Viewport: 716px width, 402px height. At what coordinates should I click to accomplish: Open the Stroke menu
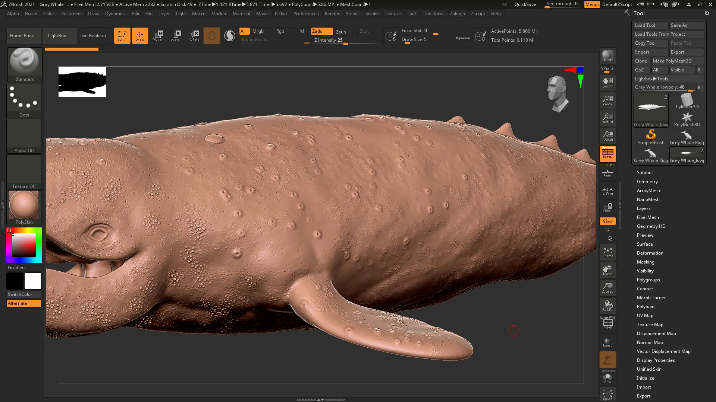(x=372, y=14)
